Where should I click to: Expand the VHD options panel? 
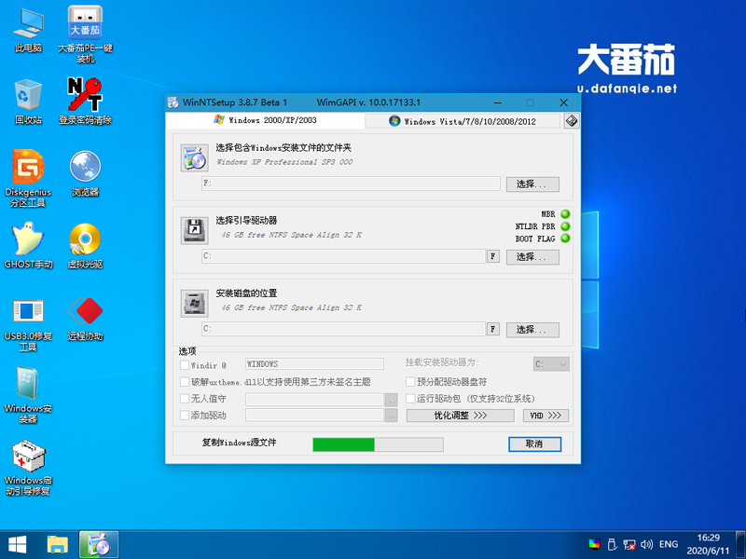point(545,416)
